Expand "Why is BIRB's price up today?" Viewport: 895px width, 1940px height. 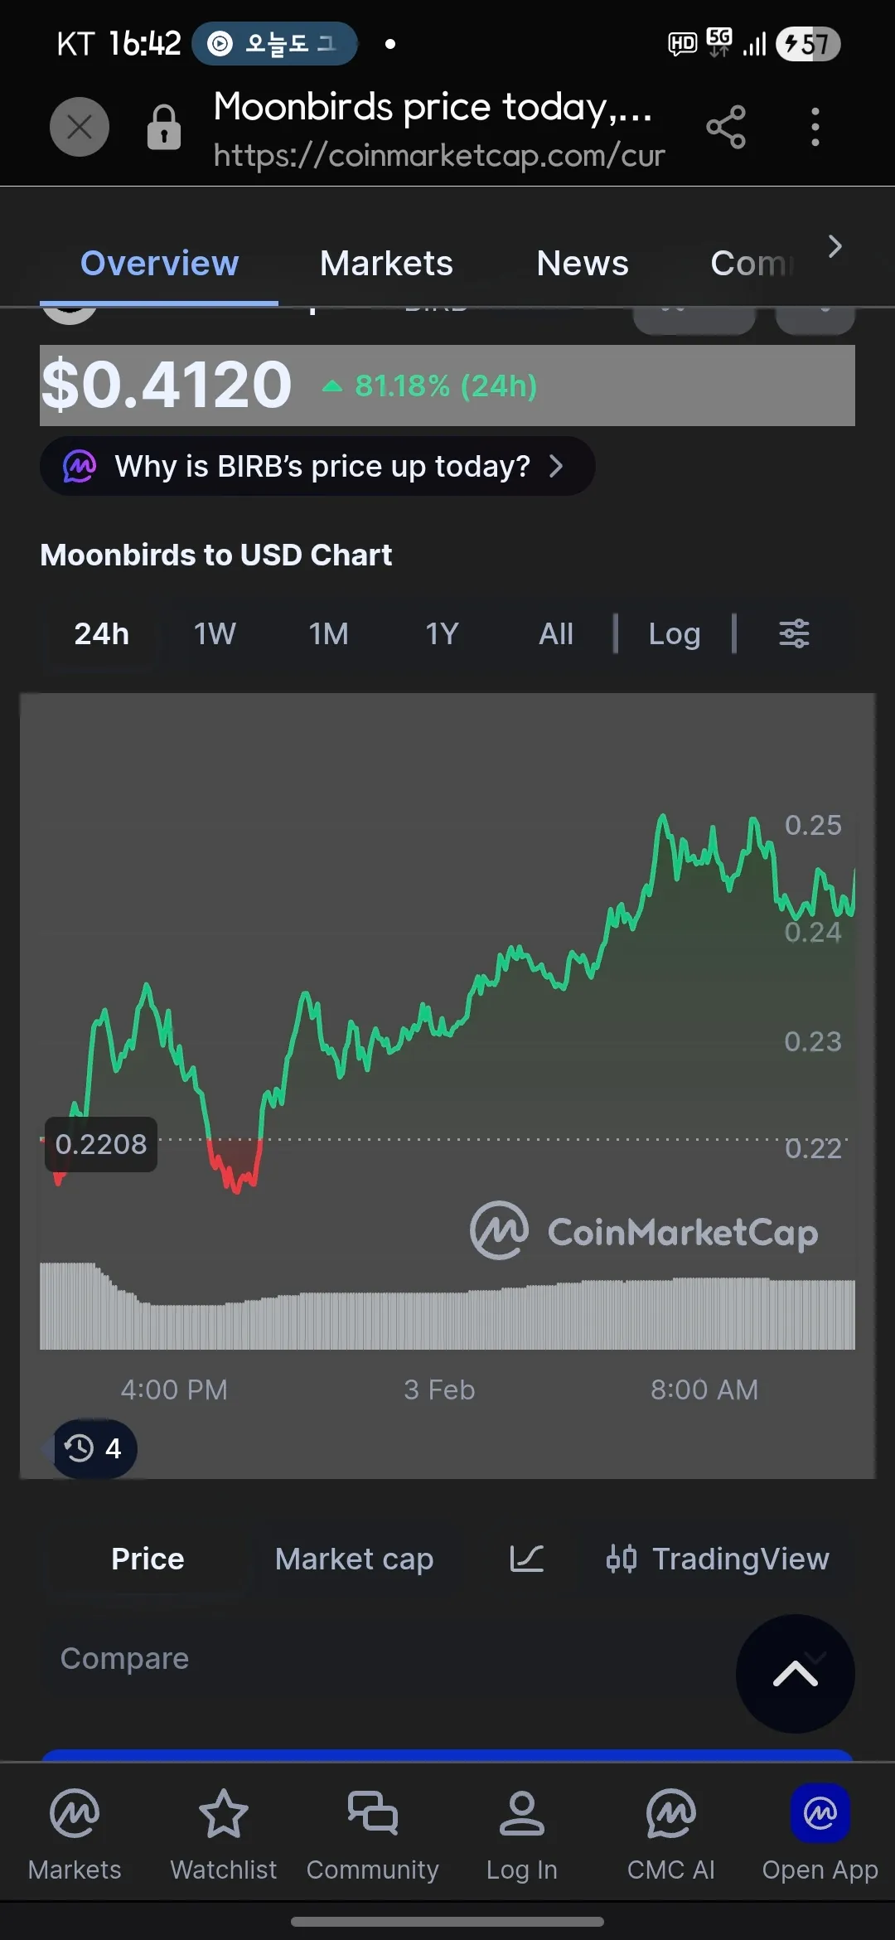[317, 467]
